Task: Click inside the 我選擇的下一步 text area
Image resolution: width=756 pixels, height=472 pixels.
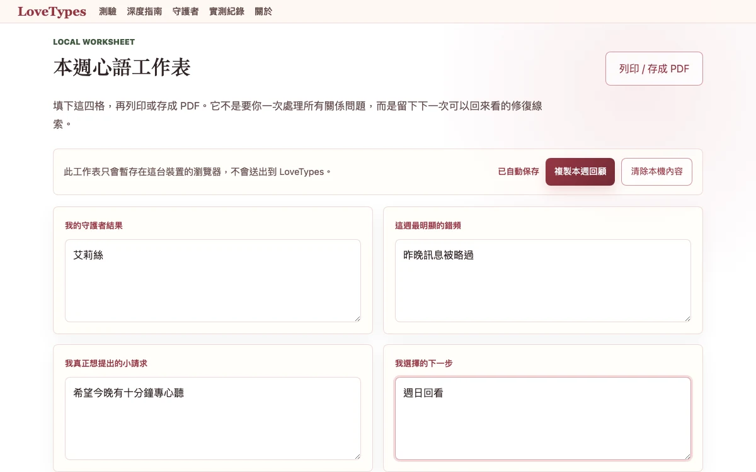Action: (x=543, y=419)
